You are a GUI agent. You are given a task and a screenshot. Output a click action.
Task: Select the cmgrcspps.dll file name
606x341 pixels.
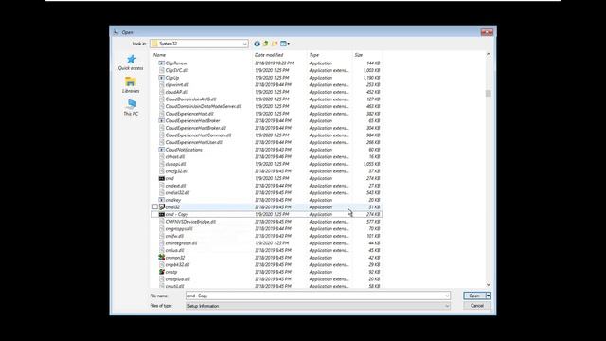[179, 229]
